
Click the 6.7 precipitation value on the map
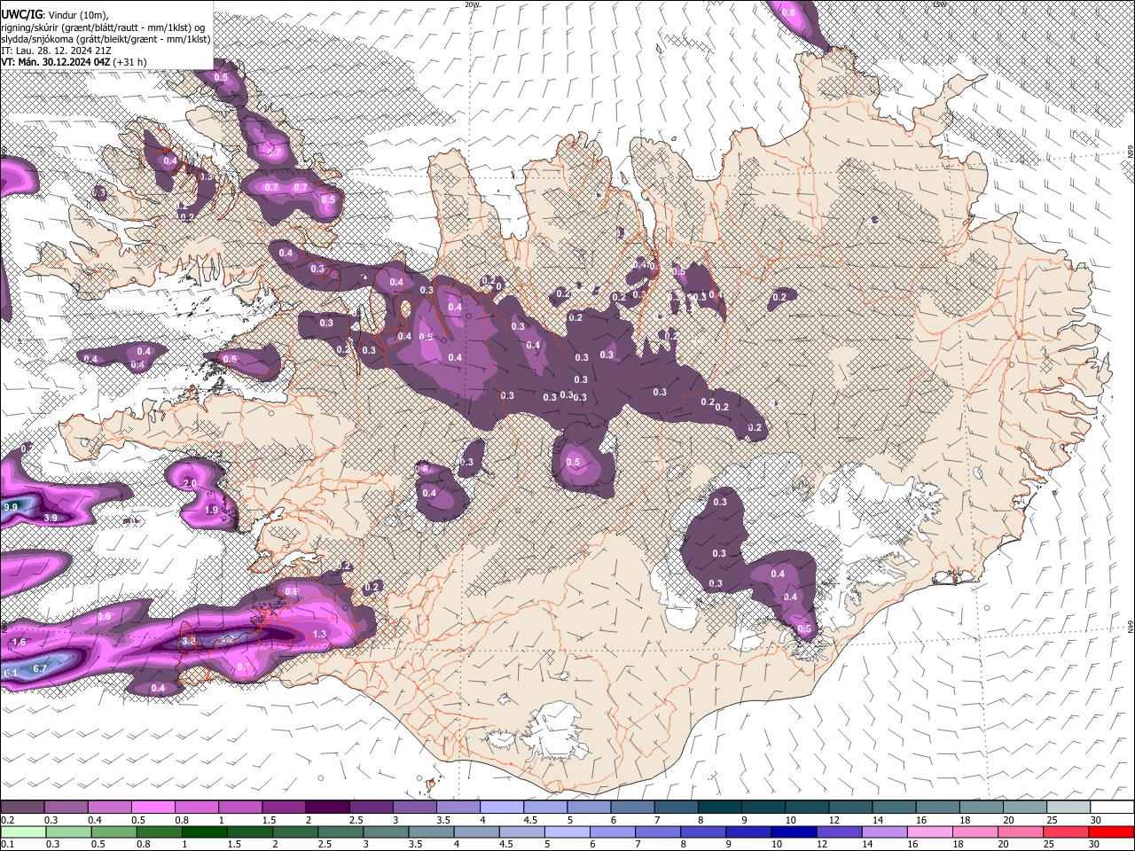pos(40,668)
